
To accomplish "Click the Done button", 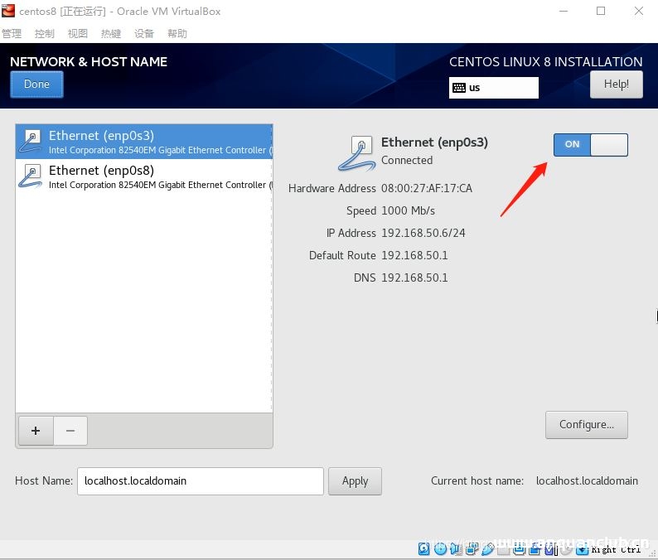I will (36, 84).
